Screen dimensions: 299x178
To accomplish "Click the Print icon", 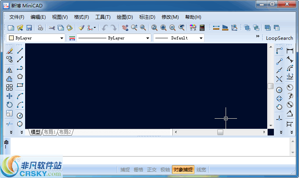I will (40, 28).
